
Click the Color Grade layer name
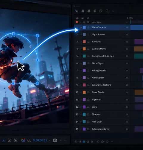tap(98, 92)
